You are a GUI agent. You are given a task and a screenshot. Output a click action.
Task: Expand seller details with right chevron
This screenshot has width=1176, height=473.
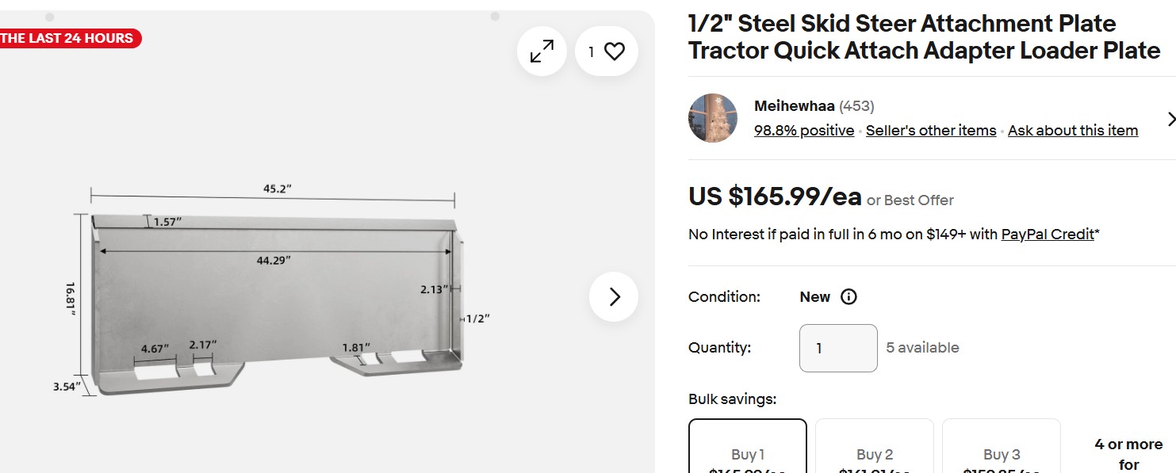point(1171,119)
